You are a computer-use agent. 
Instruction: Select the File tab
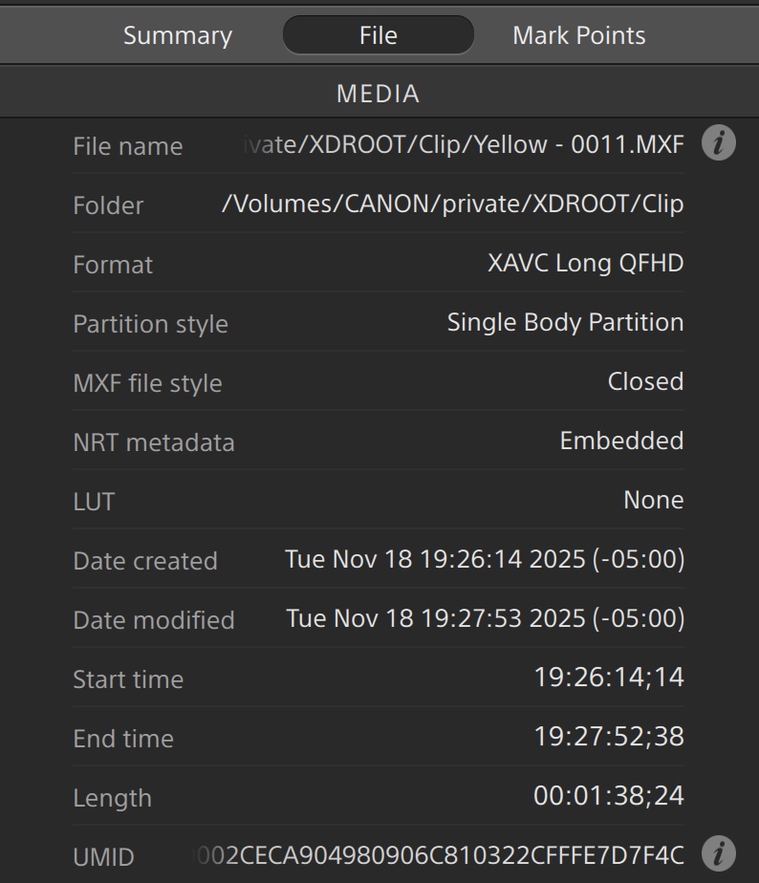click(x=378, y=35)
